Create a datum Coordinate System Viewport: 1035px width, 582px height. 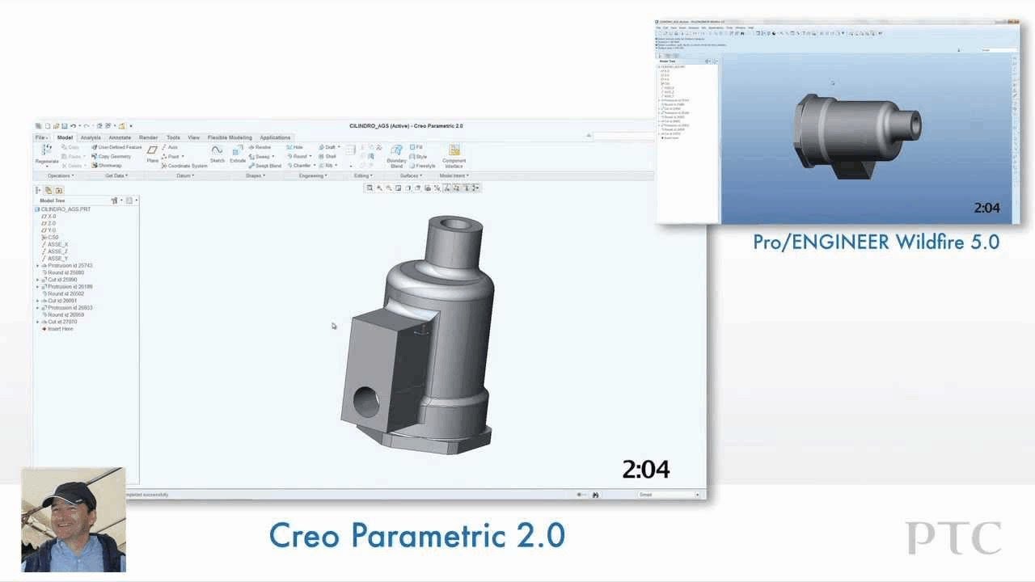pyautogui.click(x=184, y=166)
